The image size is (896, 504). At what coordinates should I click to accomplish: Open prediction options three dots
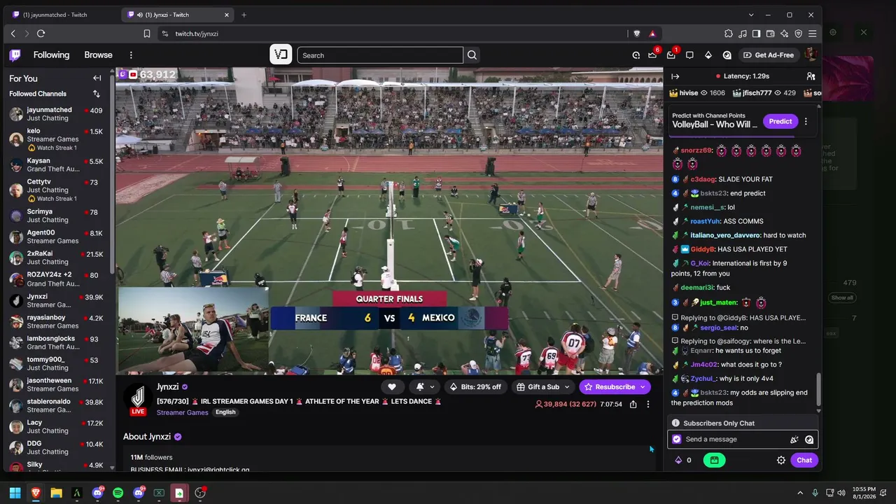[x=806, y=121]
